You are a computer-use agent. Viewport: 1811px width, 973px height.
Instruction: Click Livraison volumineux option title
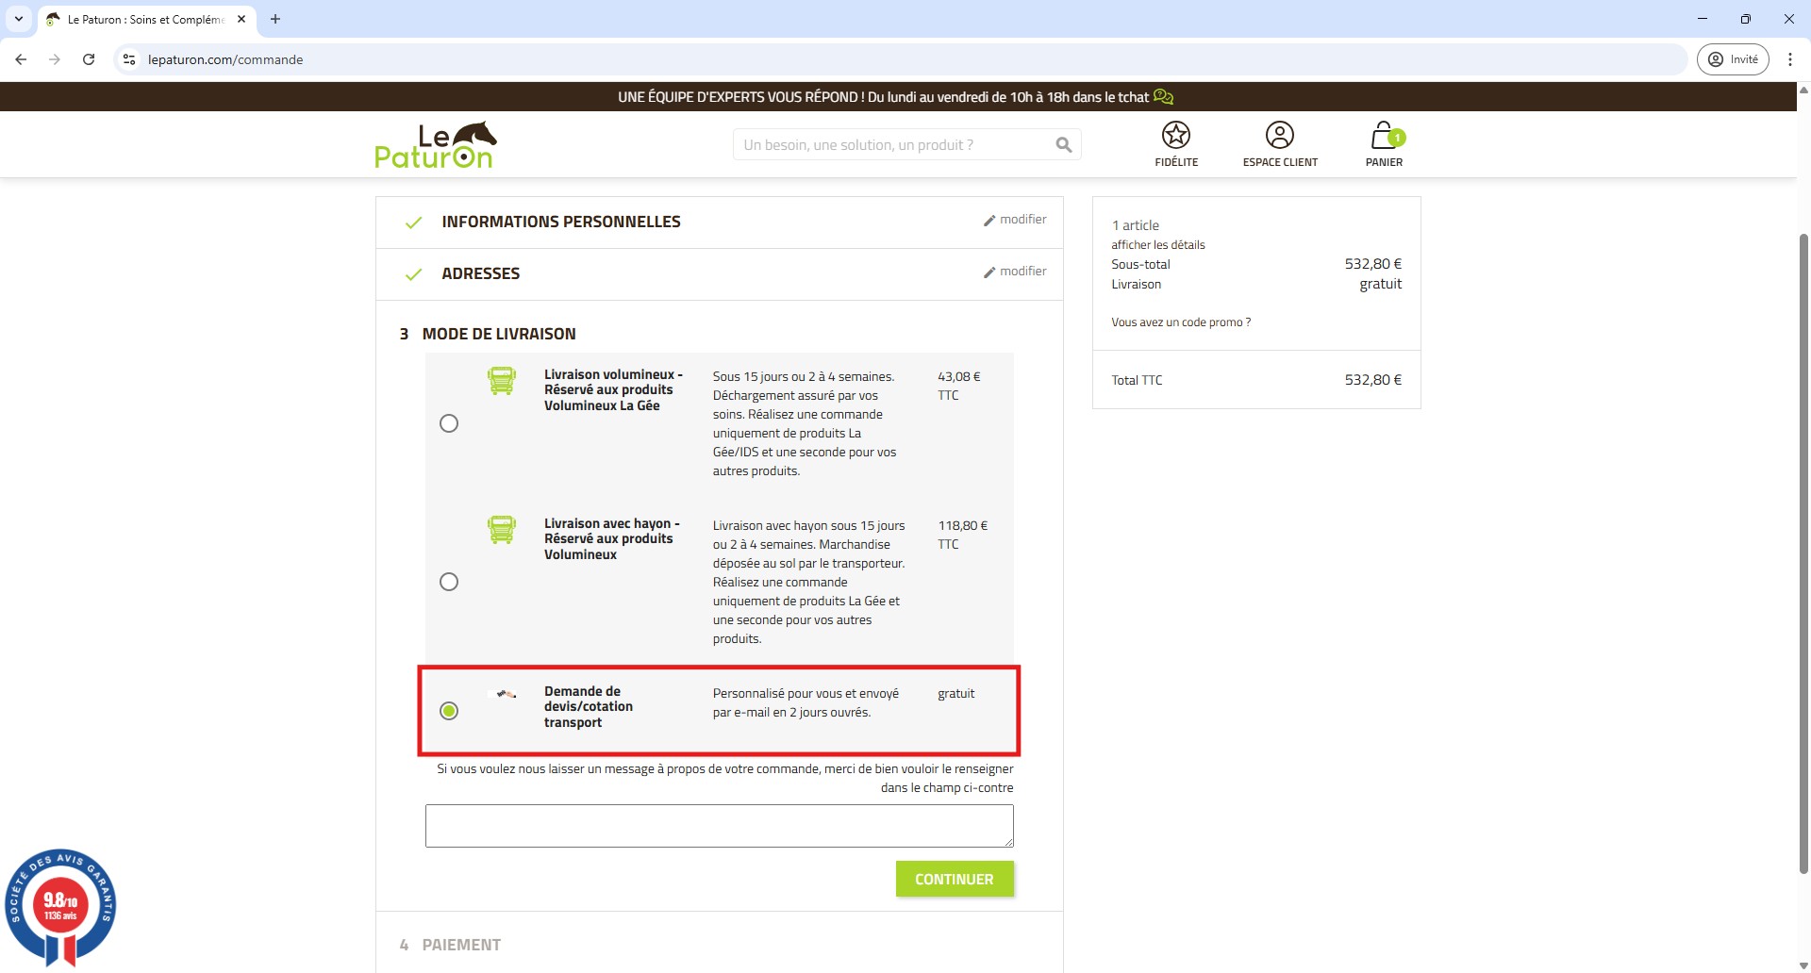coord(613,389)
